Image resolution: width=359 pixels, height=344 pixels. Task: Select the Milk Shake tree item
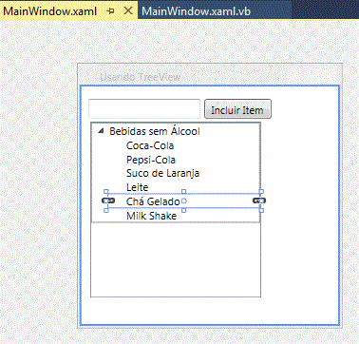(x=151, y=216)
